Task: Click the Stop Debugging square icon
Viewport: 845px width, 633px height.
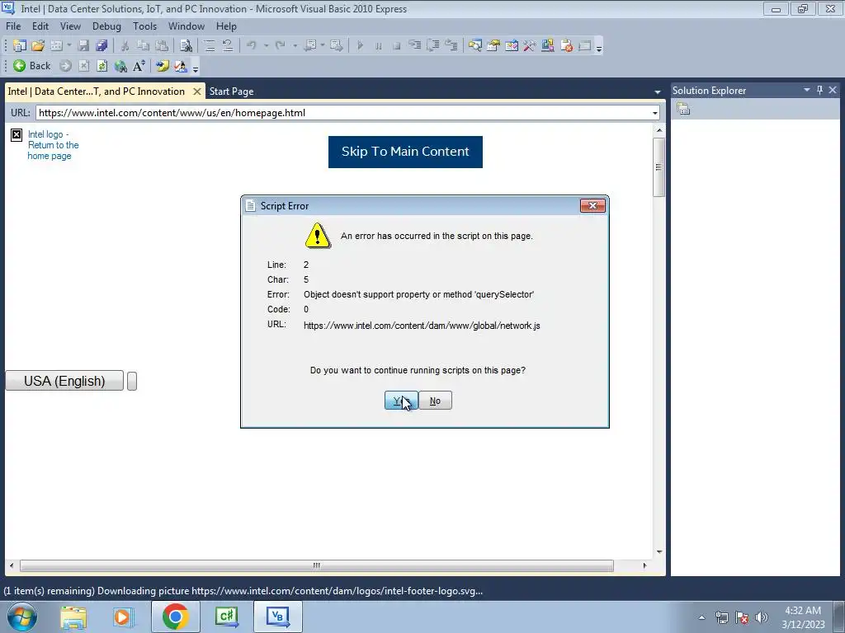Action: (397, 46)
